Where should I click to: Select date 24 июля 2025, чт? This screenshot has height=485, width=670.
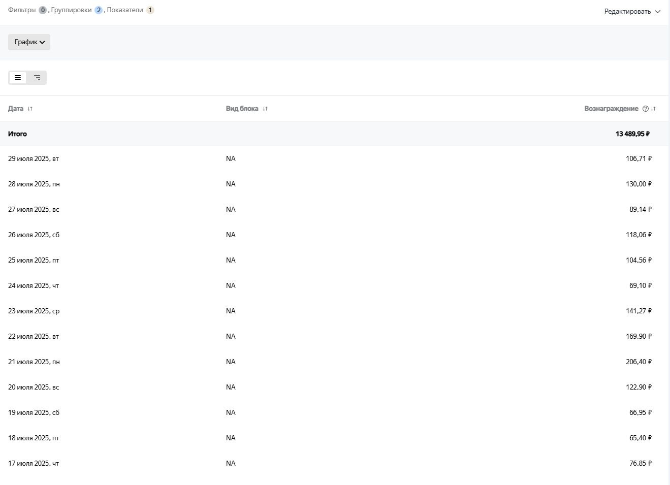(x=34, y=285)
